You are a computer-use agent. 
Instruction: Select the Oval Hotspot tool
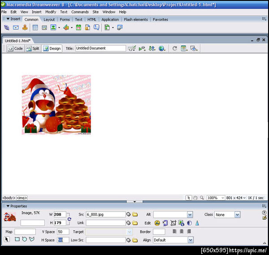[25, 239]
